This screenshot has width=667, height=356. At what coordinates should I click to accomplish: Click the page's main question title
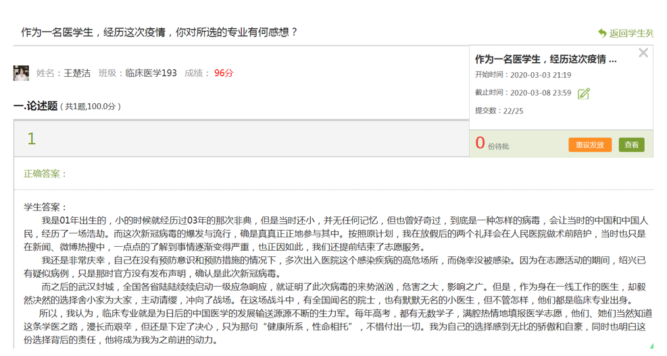tap(159, 32)
